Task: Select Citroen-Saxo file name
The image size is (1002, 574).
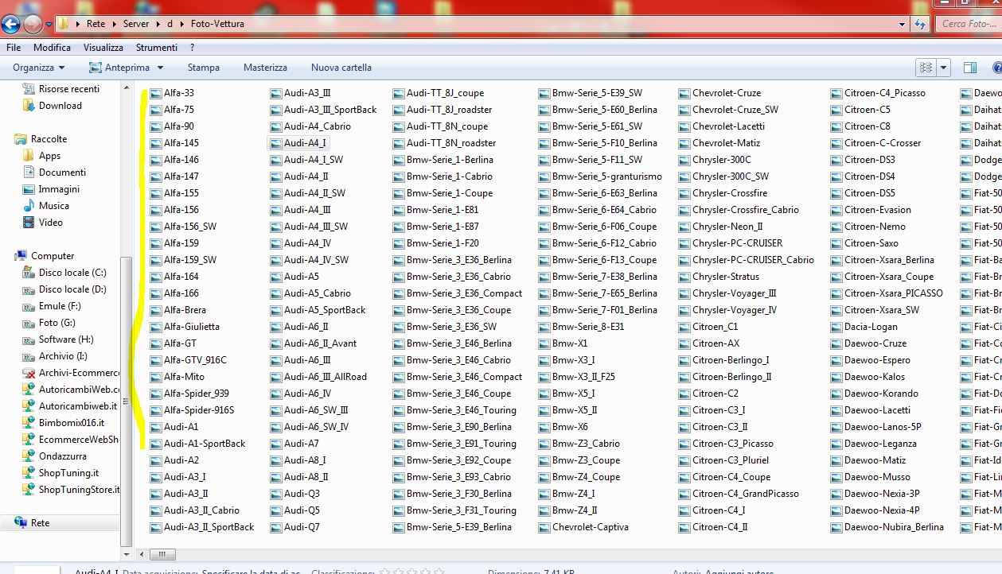Action: [871, 243]
